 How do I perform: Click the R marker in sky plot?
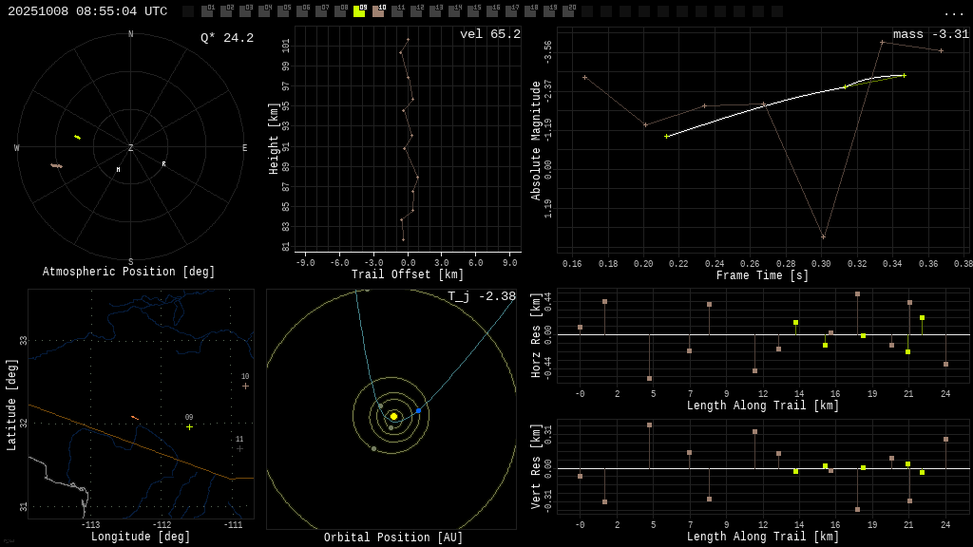click(x=163, y=164)
